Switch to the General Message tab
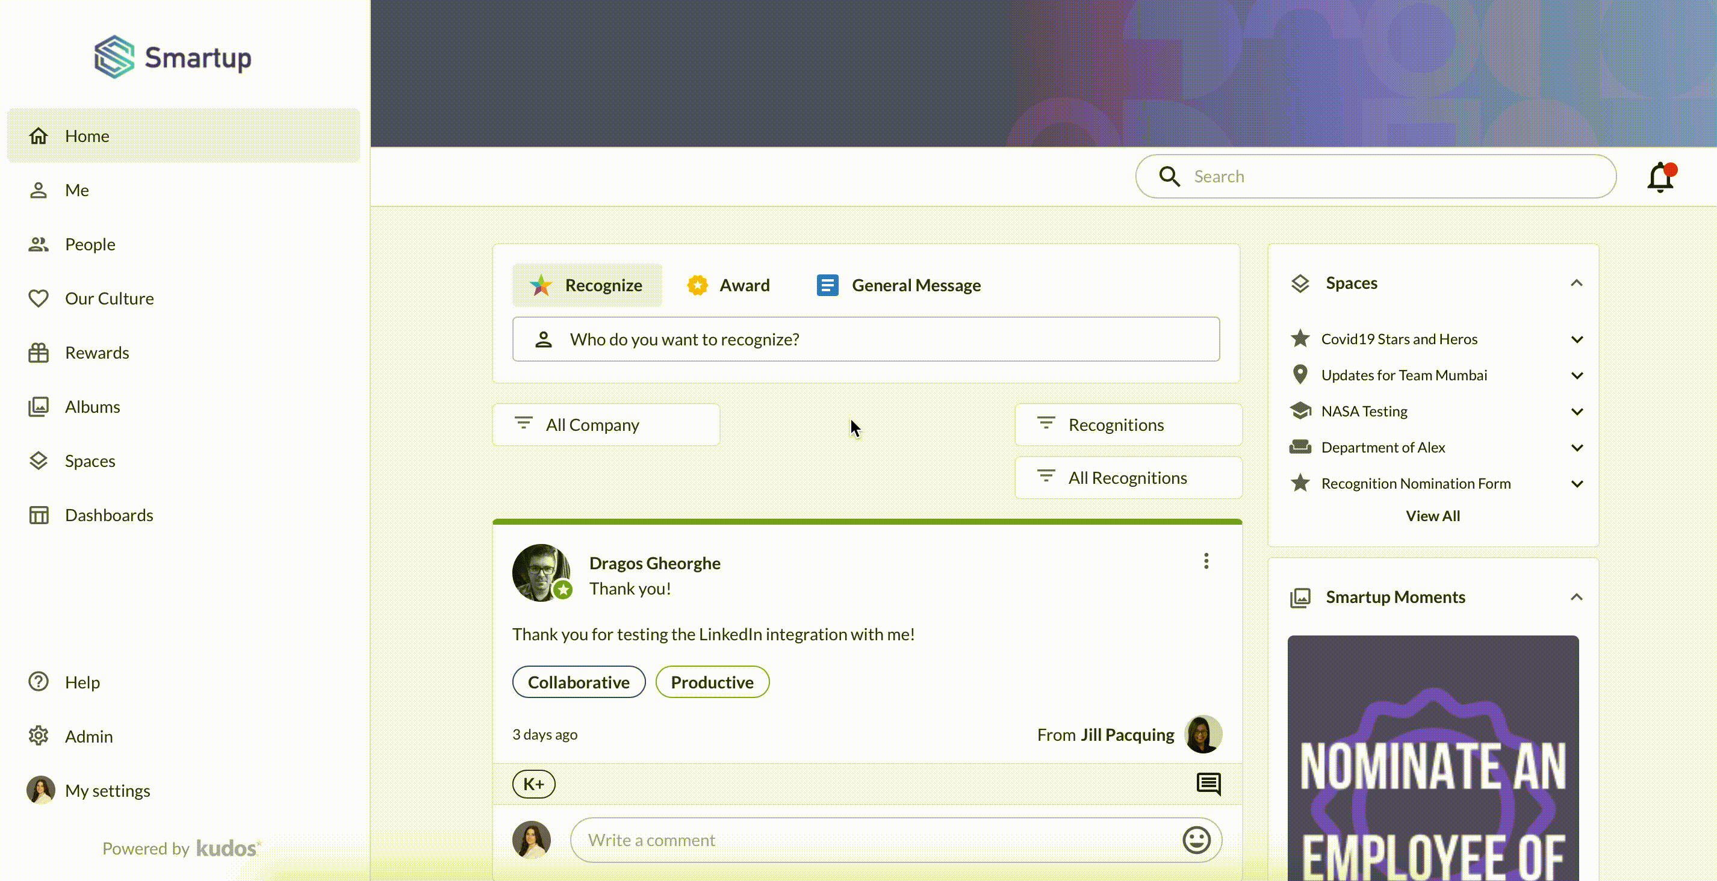1717x881 pixels. pyautogui.click(x=898, y=285)
